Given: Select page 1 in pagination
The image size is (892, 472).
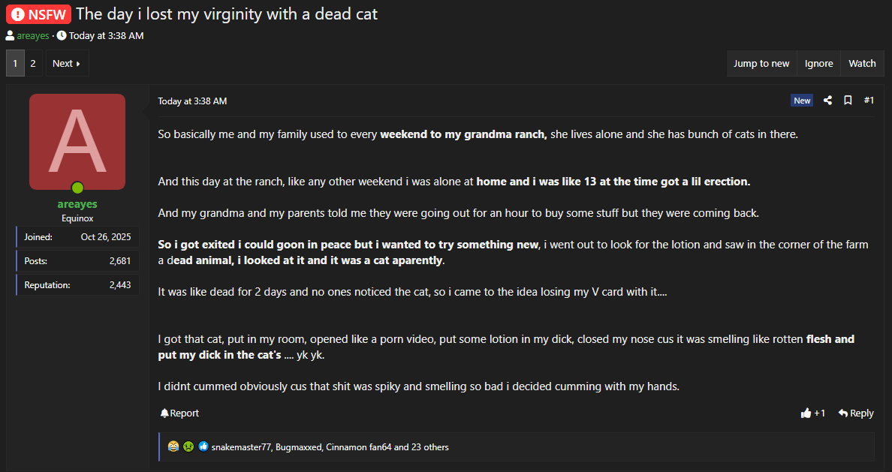Looking at the screenshot, I should pyautogui.click(x=15, y=64).
